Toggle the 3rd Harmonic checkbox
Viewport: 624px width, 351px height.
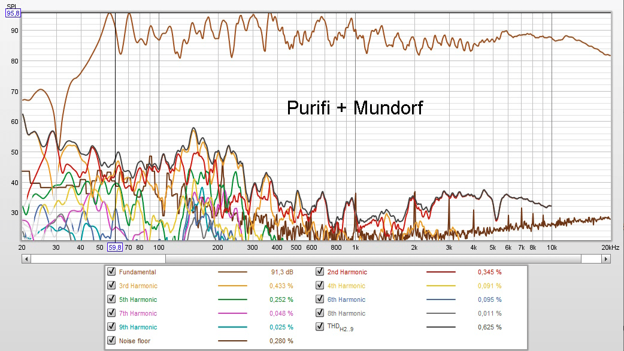(111, 285)
